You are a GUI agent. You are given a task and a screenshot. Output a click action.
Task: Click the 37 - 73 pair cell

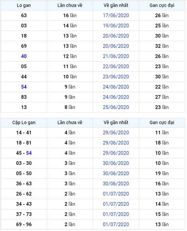(x=24, y=214)
